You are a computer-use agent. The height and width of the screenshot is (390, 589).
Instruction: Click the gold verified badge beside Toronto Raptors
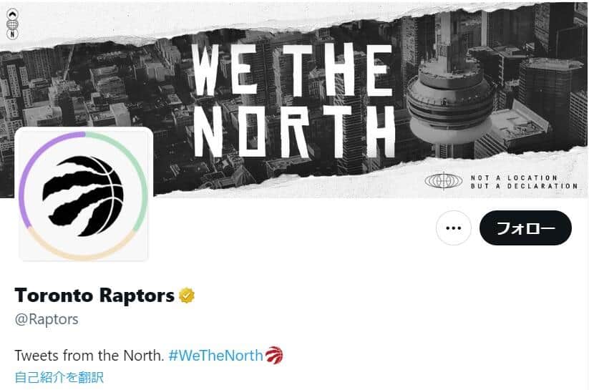(x=187, y=296)
